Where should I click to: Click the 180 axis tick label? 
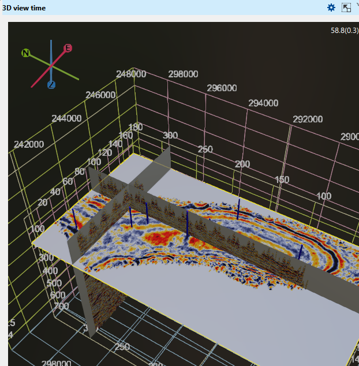(136, 127)
